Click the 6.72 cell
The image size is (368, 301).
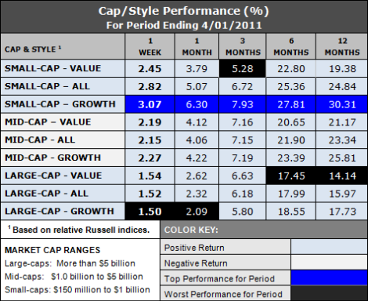coord(243,86)
